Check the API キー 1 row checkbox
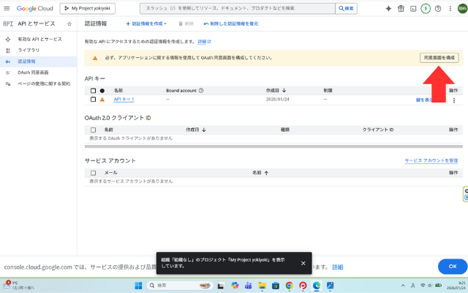Viewport: 468px width, 293px height. tap(93, 100)
